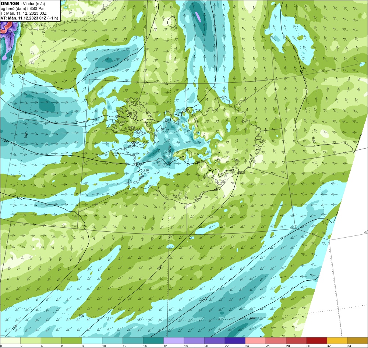Select legend scale value '22'

click(x=226, y=346)
